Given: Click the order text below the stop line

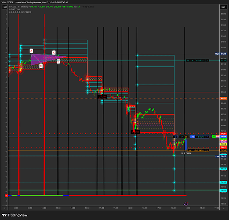Looking at the screenshot, I should pos(186,153).
